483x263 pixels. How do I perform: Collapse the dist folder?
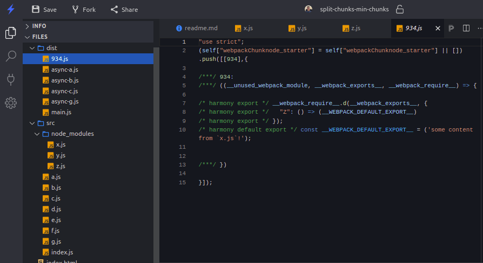point(51,48)
